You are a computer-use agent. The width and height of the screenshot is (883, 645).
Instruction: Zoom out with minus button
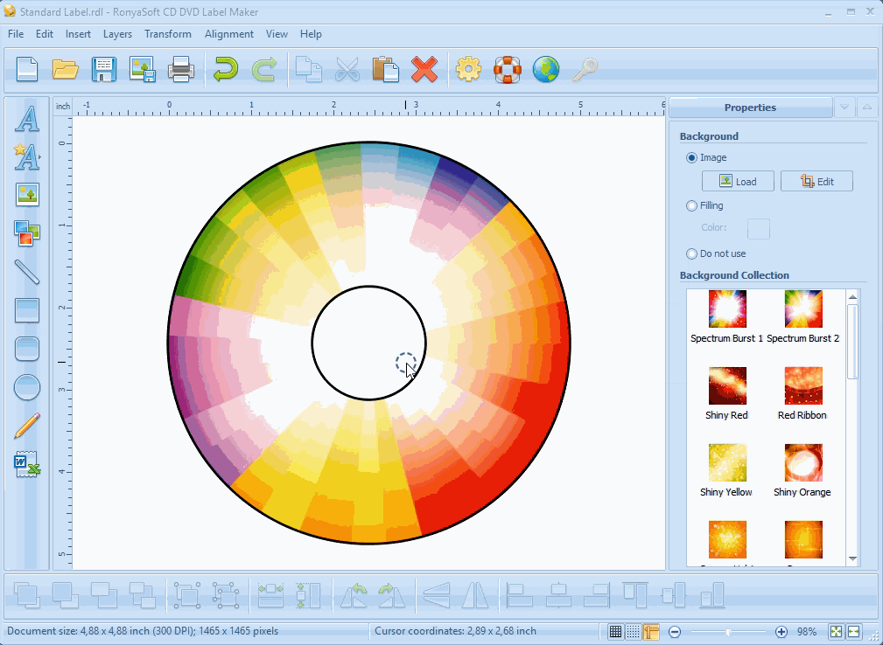675,632
